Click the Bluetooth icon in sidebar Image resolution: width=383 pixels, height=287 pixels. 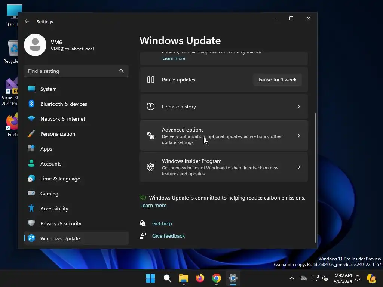click(x=31, y=104)
